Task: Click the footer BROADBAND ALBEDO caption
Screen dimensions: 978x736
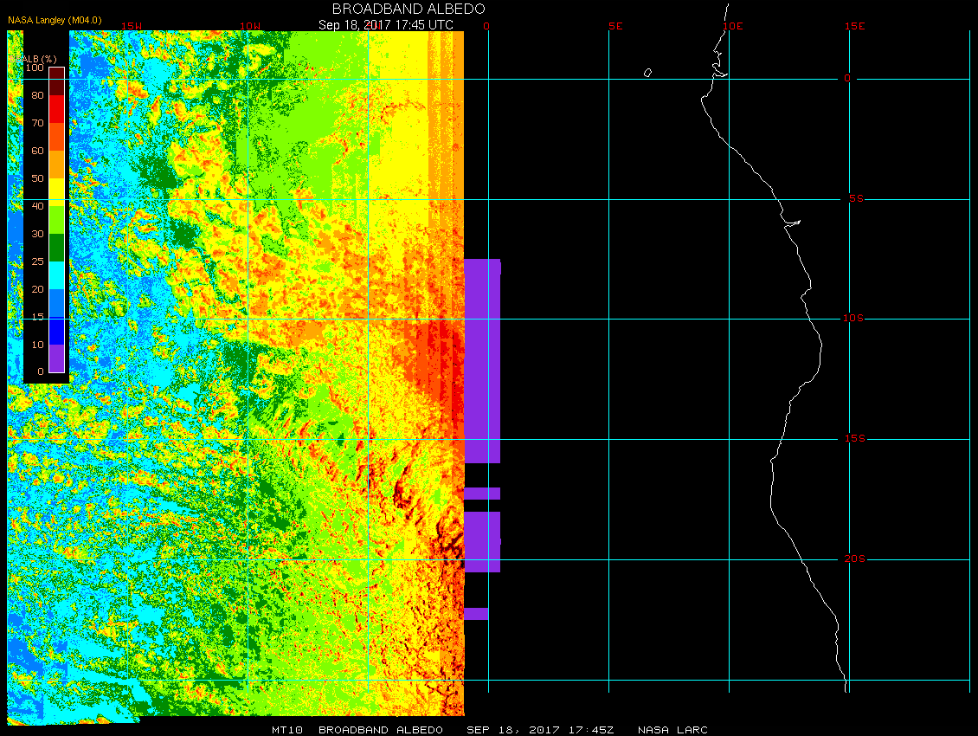Action: pos(381,730)
